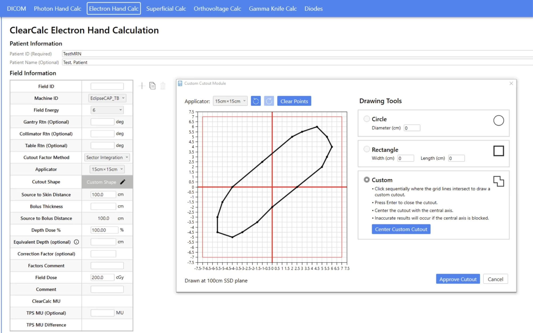Click the Patient ID input field
Viewport: 533px width, 333px height.
click(160, 54)
